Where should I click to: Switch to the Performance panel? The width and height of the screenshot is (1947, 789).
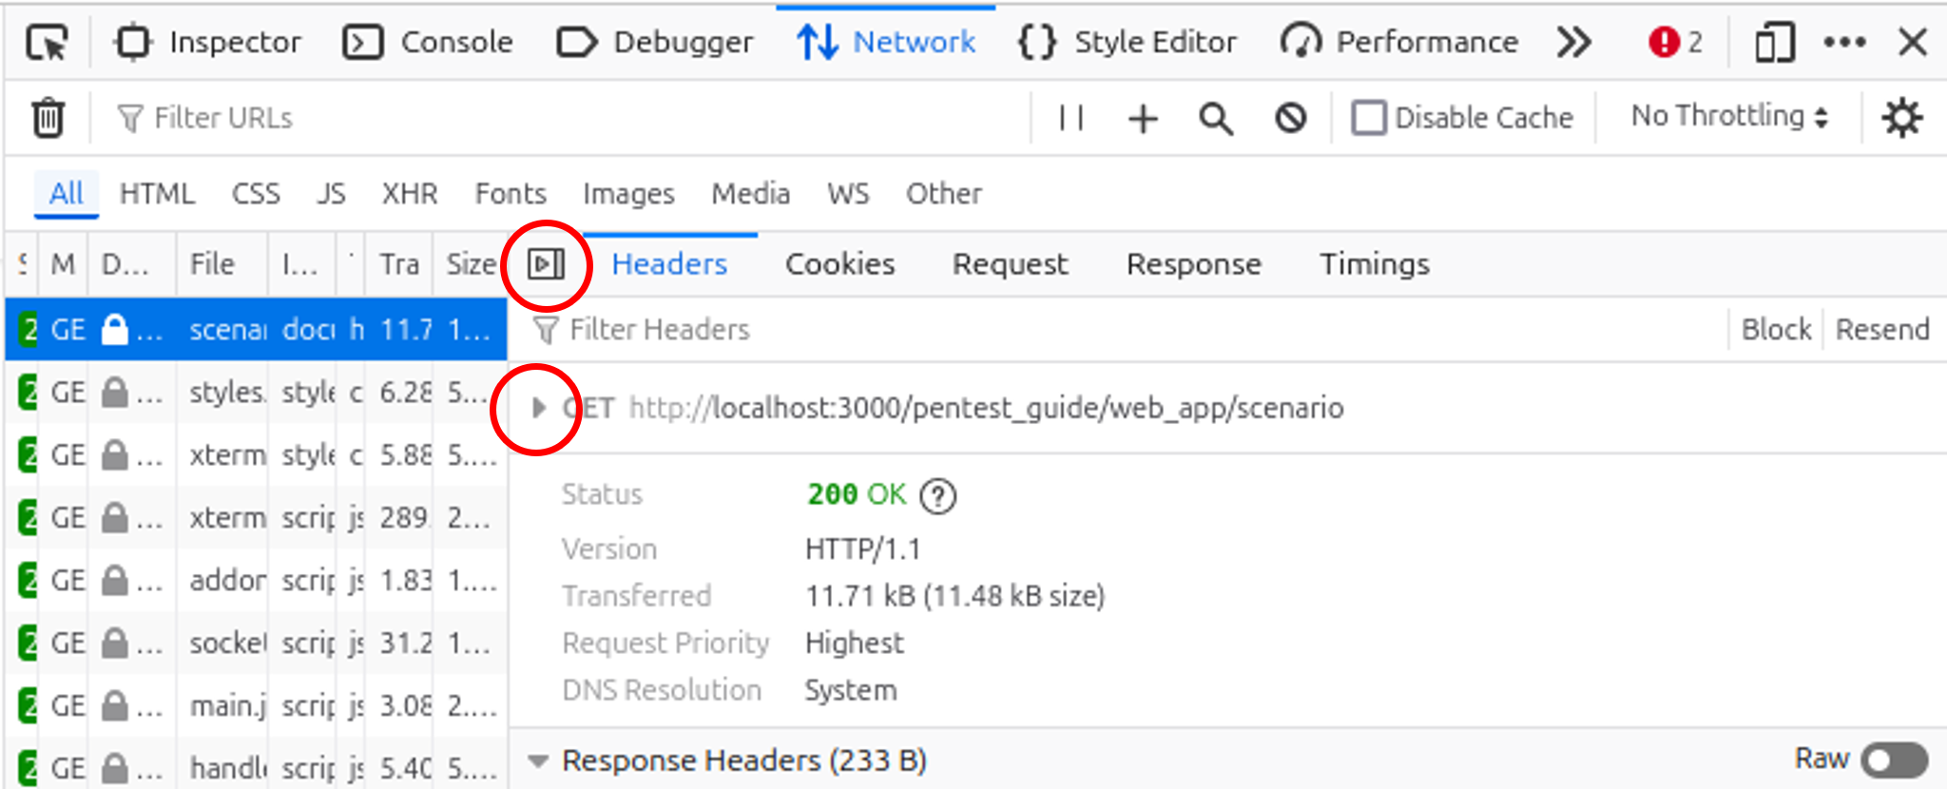1399,43
